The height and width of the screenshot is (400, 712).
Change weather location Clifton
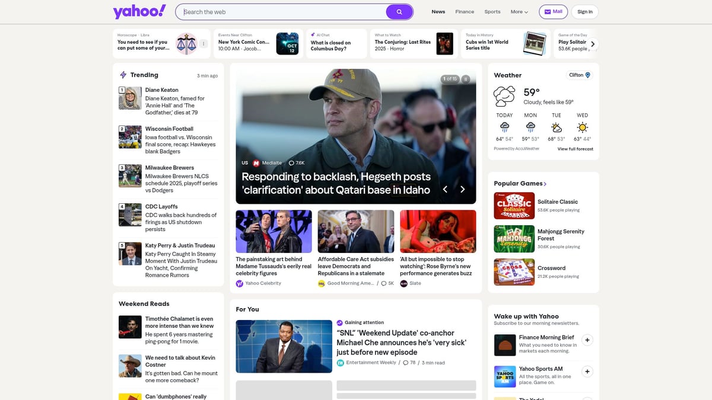tap(580, 75)
